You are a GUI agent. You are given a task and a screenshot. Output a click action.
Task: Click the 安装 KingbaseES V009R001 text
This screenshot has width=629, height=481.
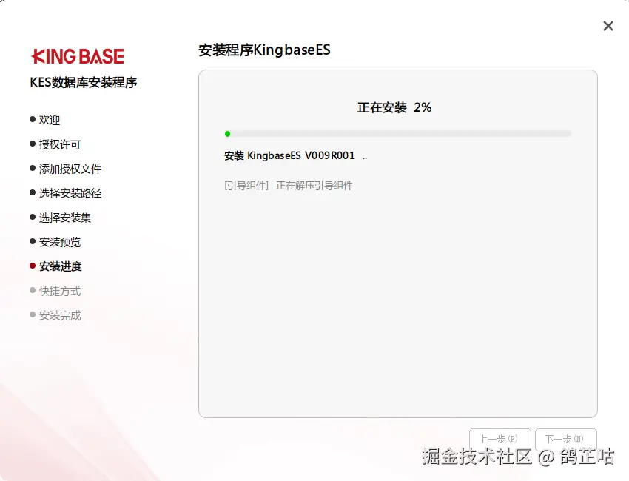[289, 155]
